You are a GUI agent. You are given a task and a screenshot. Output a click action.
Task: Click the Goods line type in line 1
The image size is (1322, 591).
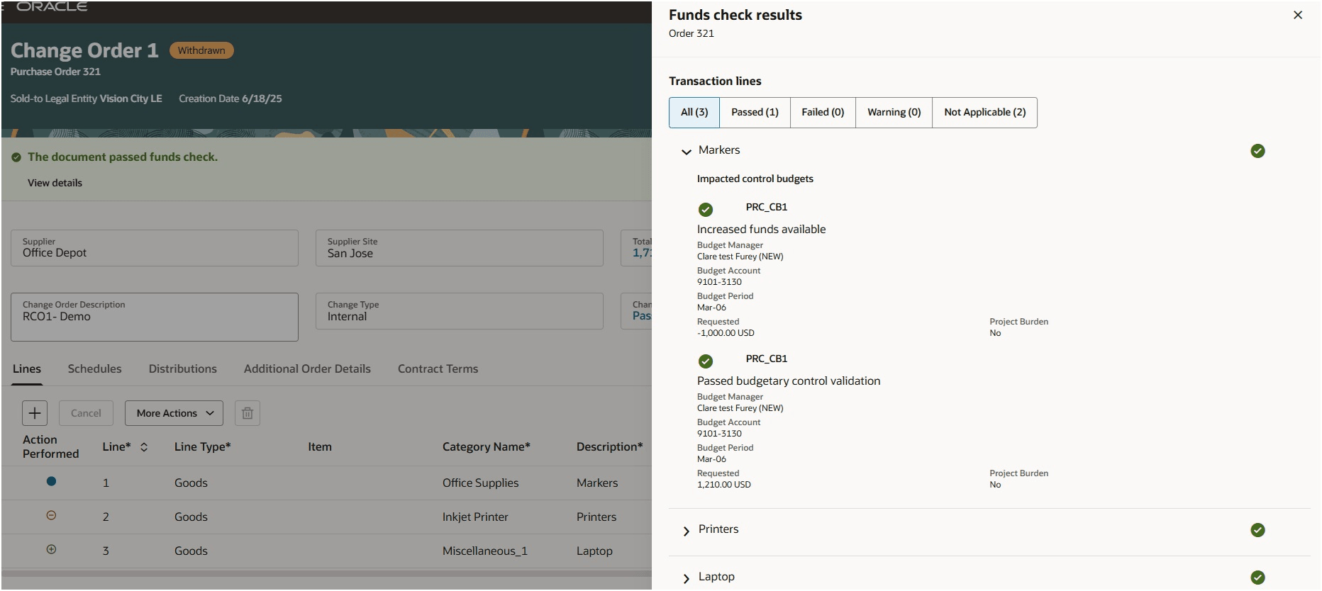pyautogui.click(x=191, y=483)
